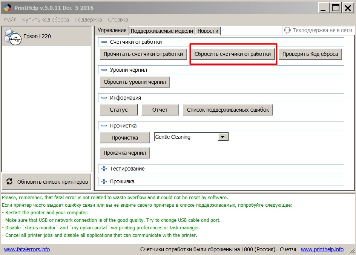Click the refresh arrows icon for printer list
356x255 pixels.
(x=10, y=182)
